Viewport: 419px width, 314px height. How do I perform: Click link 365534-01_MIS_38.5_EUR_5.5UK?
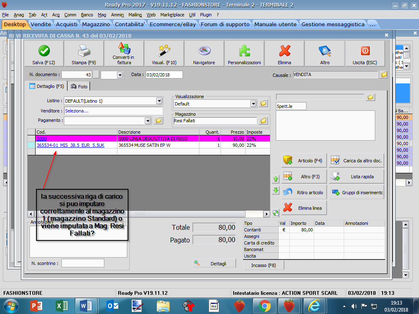pos(70,145)
